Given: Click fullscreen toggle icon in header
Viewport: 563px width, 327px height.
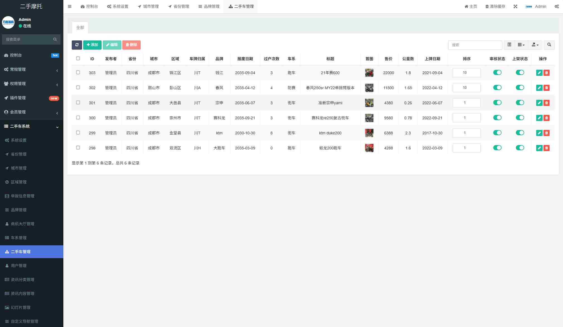Looking at the screenshot, I should coord(515,6).
